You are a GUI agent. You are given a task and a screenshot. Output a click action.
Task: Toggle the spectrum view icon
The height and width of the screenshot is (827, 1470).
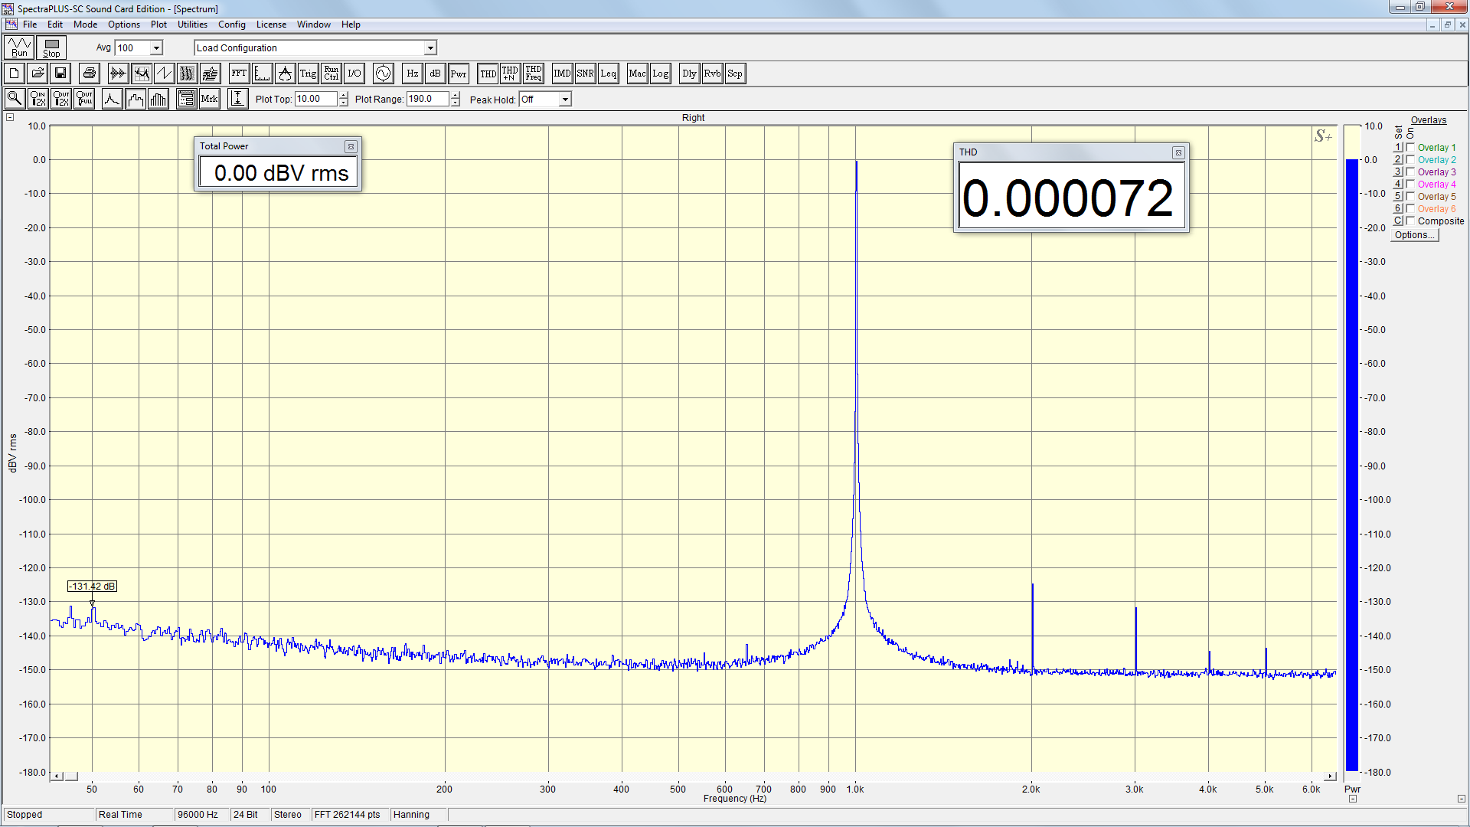[x=141, y=74]
